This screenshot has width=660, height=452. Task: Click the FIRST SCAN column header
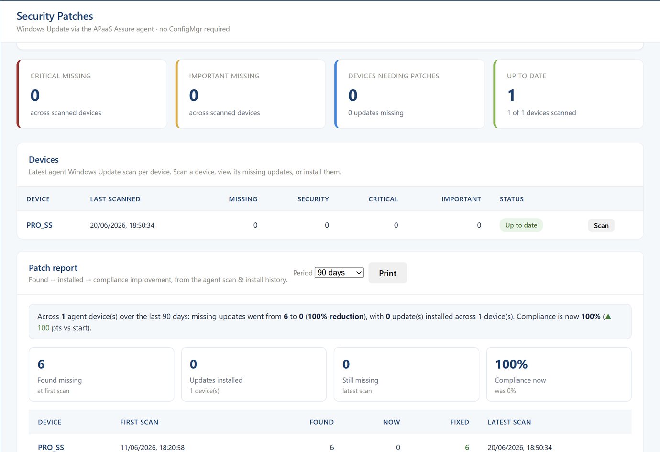139,422
